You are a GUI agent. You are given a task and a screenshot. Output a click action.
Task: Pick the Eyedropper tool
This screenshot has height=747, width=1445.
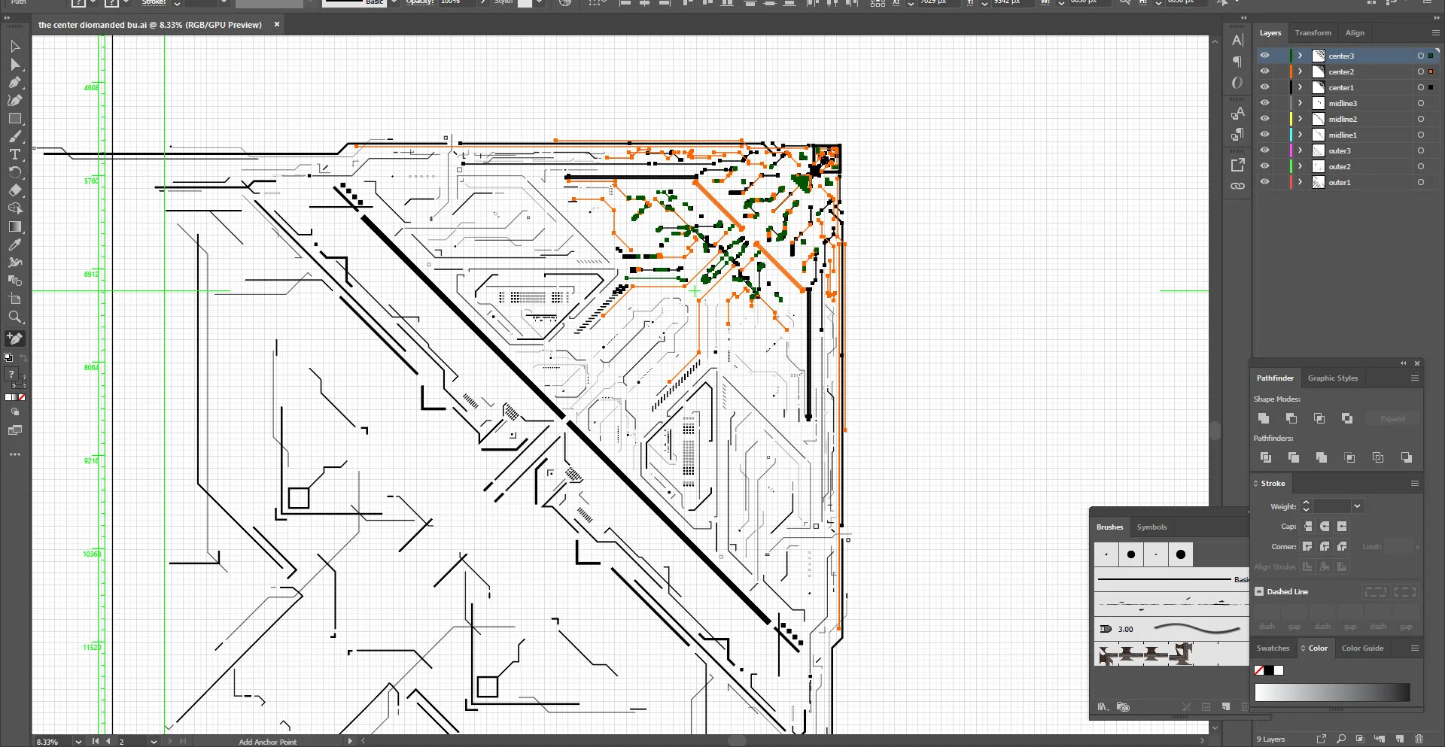[15, 244]
